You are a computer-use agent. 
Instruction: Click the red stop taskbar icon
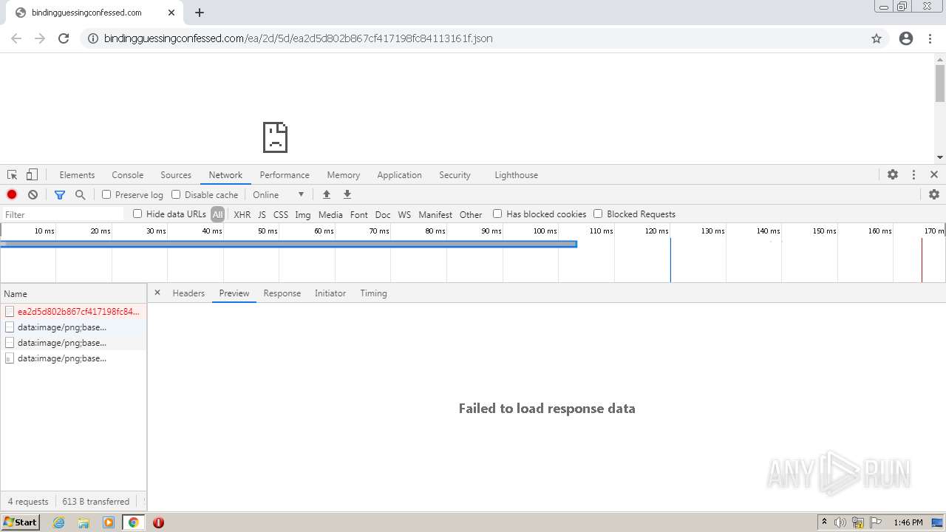click(x=158, y=522)
